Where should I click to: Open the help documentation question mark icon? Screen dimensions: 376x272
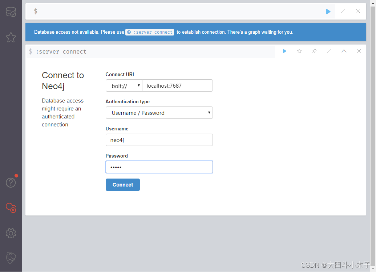(x=11, y=183)
